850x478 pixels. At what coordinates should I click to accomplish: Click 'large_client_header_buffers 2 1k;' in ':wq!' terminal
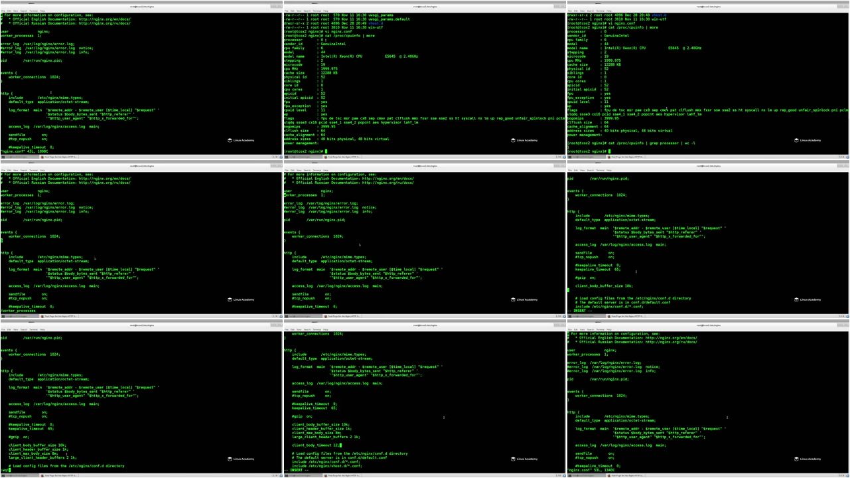click(x=42, y=458)
